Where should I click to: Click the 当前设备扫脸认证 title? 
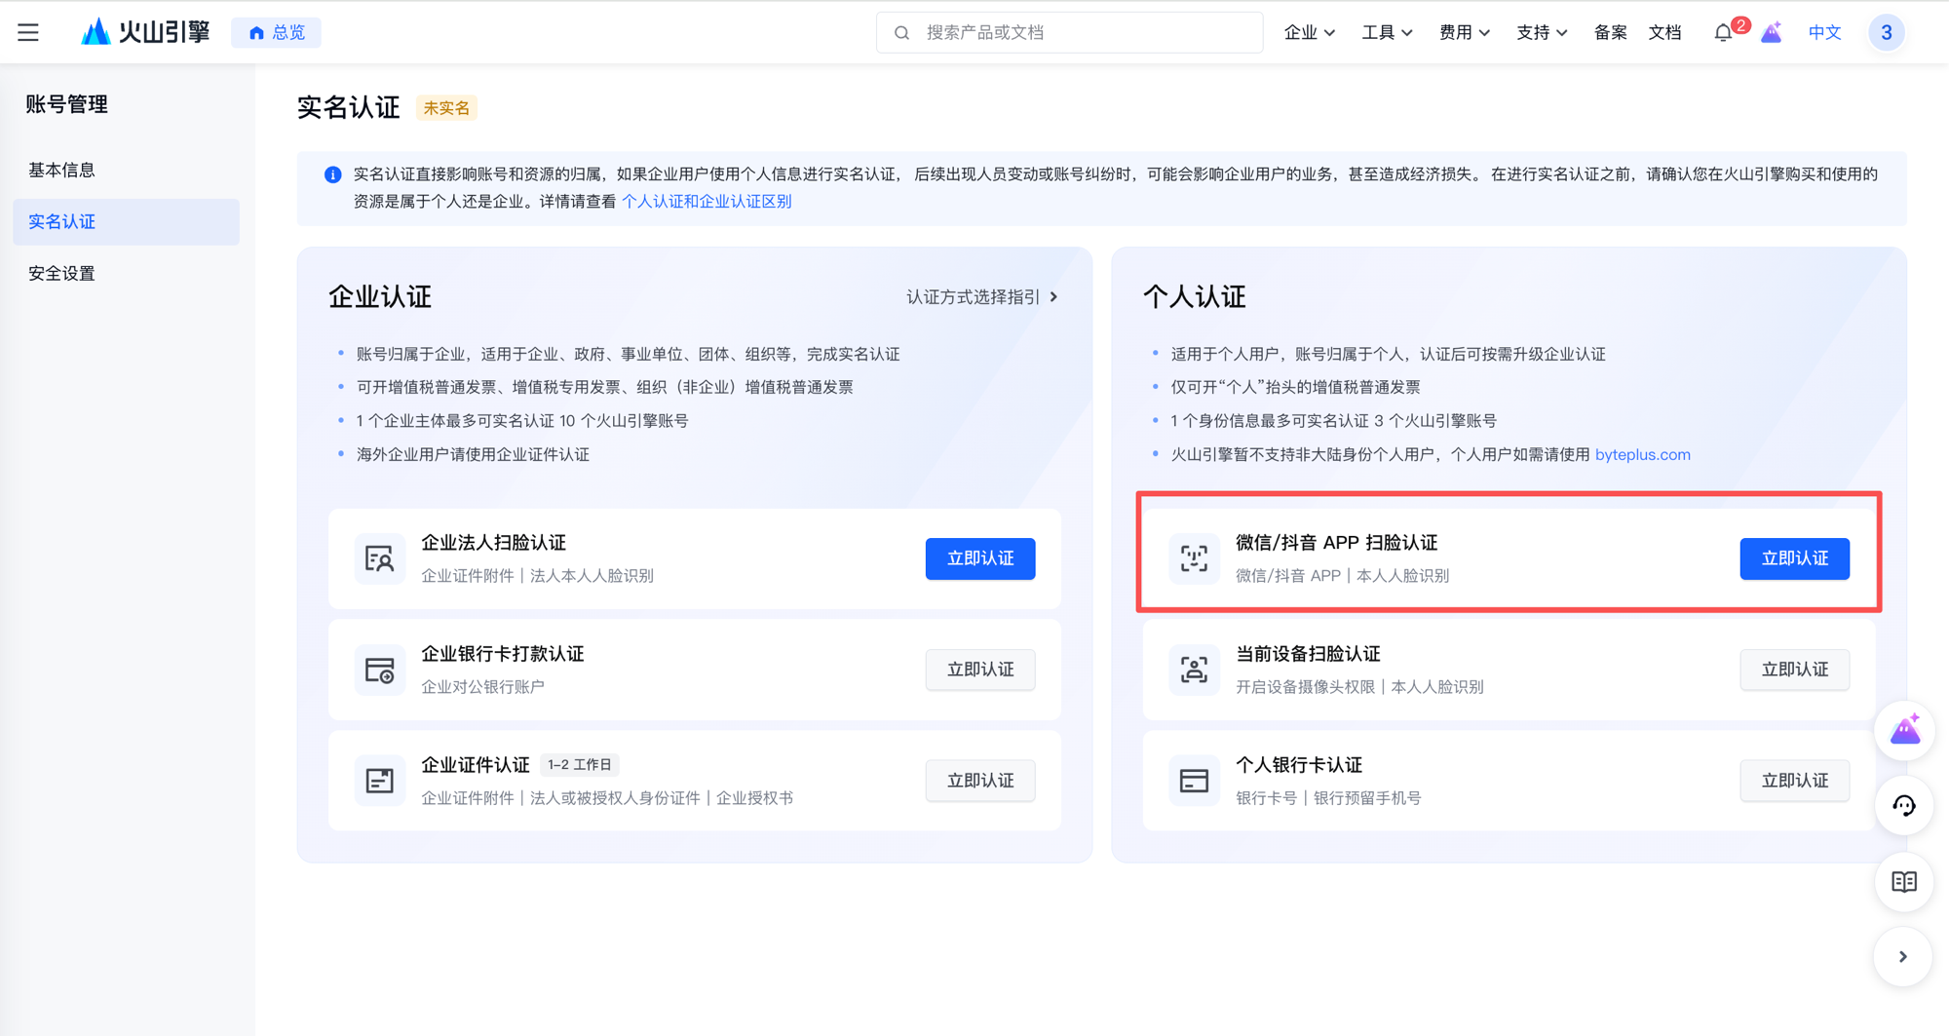[1308, 654]
